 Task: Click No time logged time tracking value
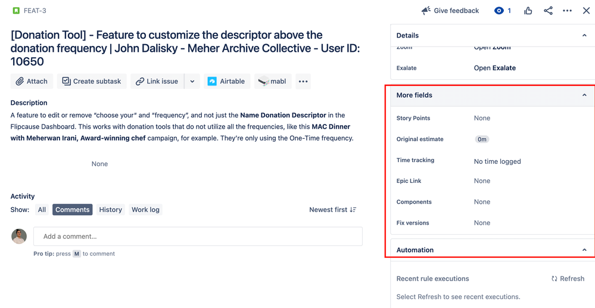click(x=497, y=161)
